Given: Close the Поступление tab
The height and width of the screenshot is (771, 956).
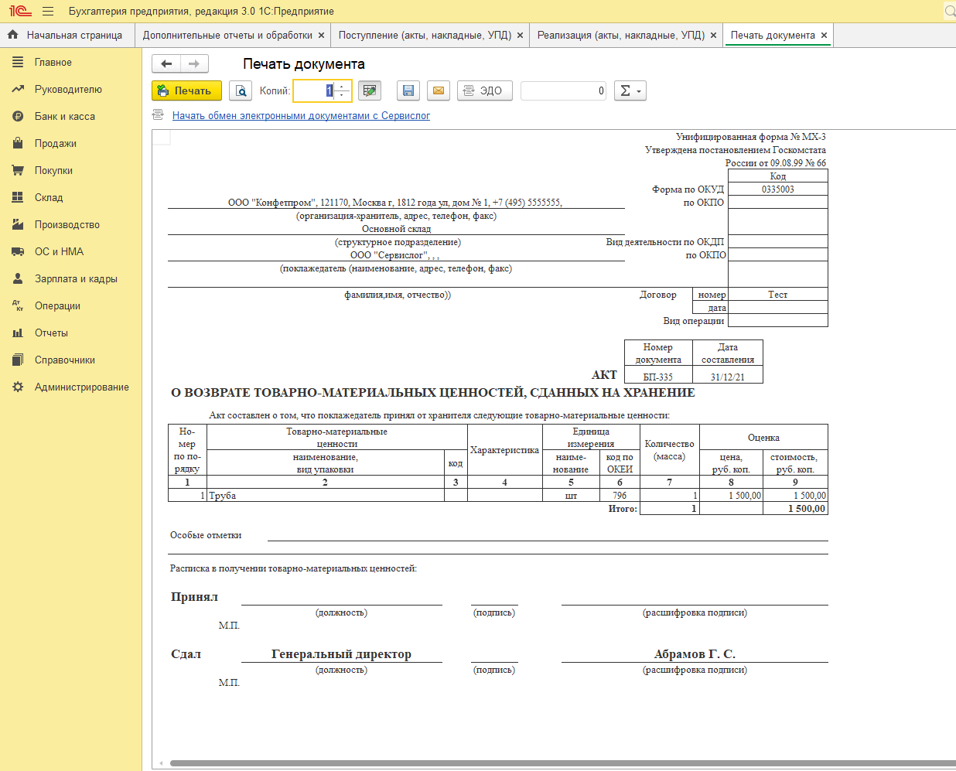Looking at the screenshot, I should (520, 35).
